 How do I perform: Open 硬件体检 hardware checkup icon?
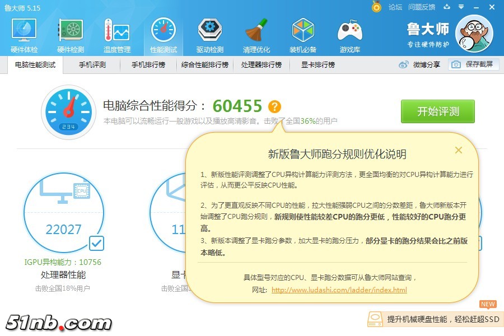pos(24,35)
